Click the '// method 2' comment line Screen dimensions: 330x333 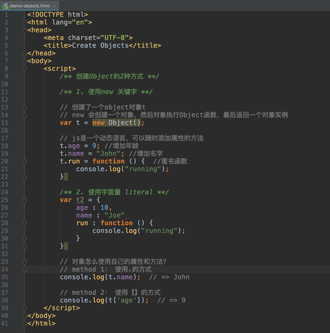point(110,293)
